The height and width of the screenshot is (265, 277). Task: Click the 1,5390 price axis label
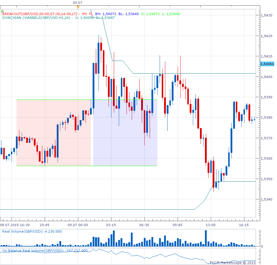coord(266,97)
